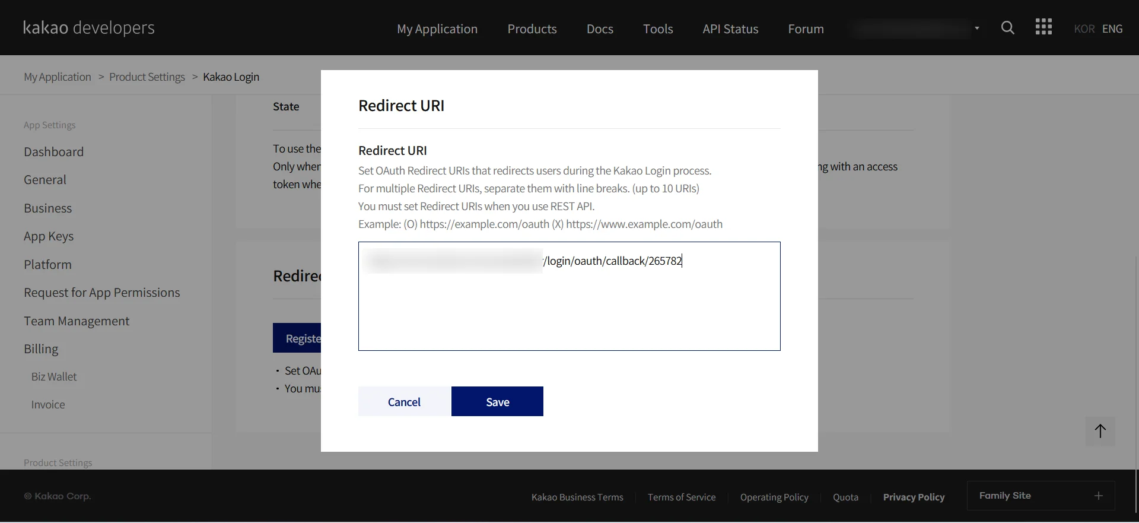The width and height of the screenshot is (1139, 523).
Task: Switch language to ENG
Action: click(1112, 28)
